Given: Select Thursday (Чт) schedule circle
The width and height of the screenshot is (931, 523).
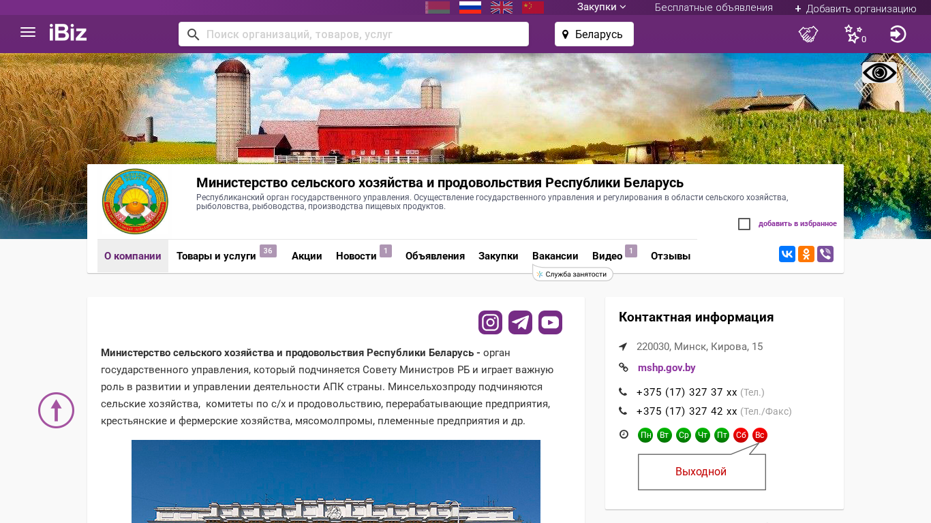Looking at the screenshot, I should click(703, 435).
